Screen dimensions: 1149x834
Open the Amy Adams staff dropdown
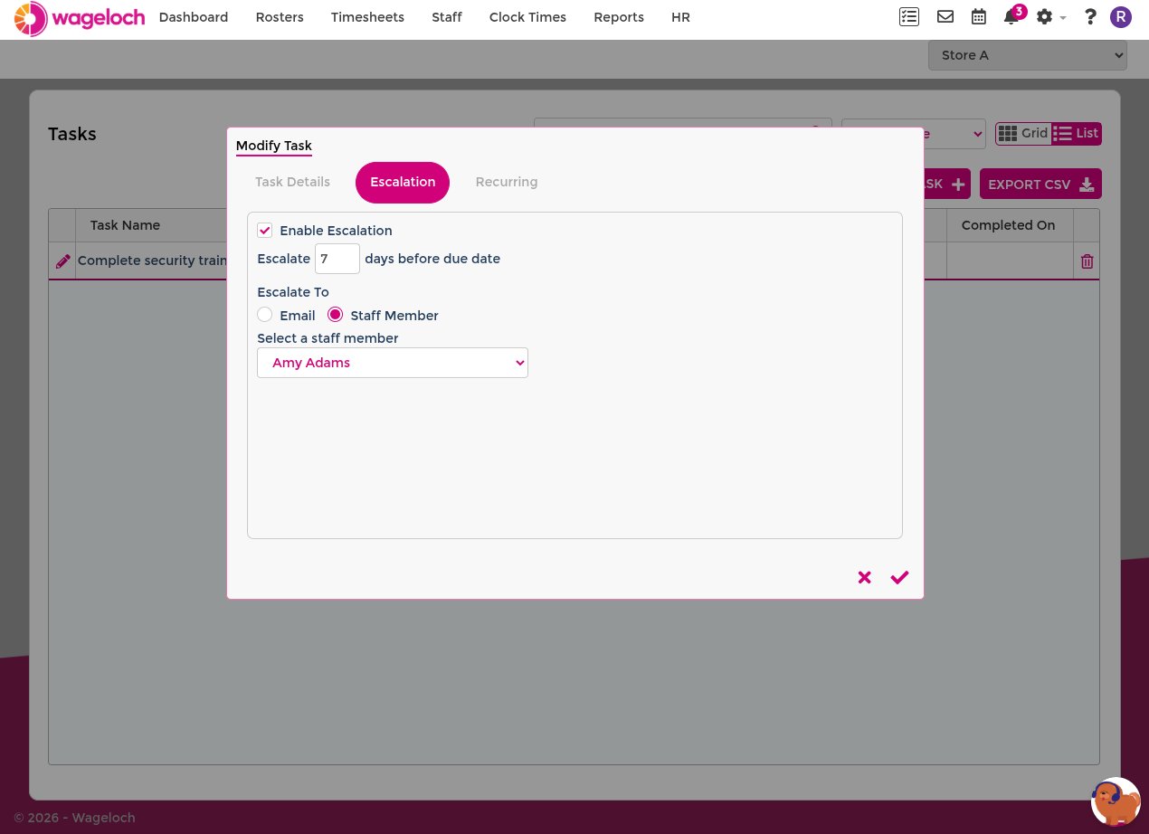[x=393, y=363]
